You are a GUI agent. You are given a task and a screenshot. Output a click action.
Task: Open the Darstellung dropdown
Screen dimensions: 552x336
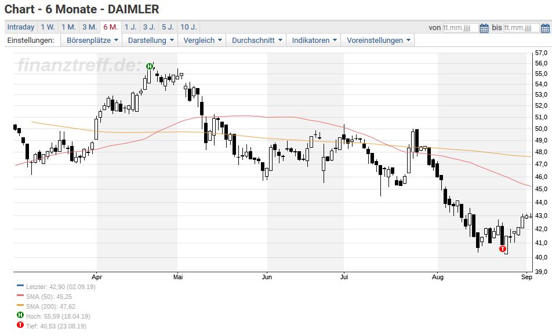tap(150, 40)
